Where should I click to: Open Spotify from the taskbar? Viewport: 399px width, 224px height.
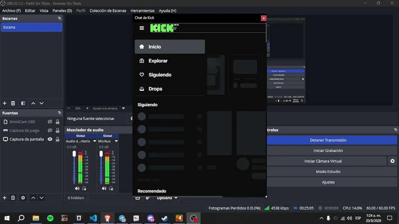click(50, 218)
